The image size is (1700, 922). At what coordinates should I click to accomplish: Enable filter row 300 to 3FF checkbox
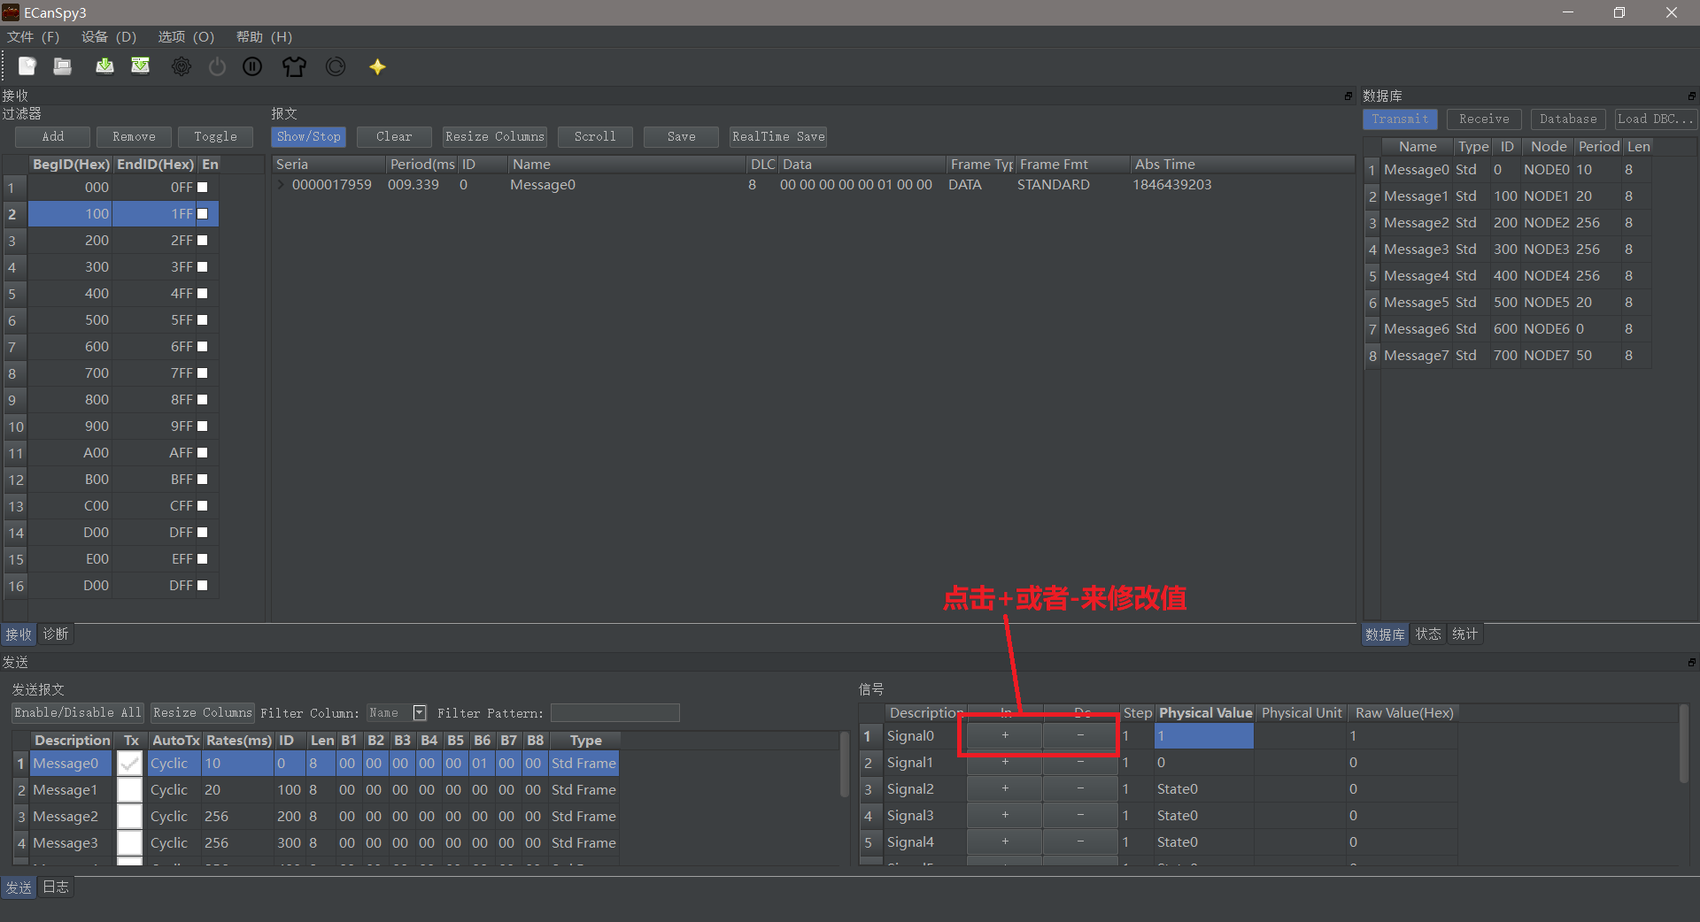202,267
